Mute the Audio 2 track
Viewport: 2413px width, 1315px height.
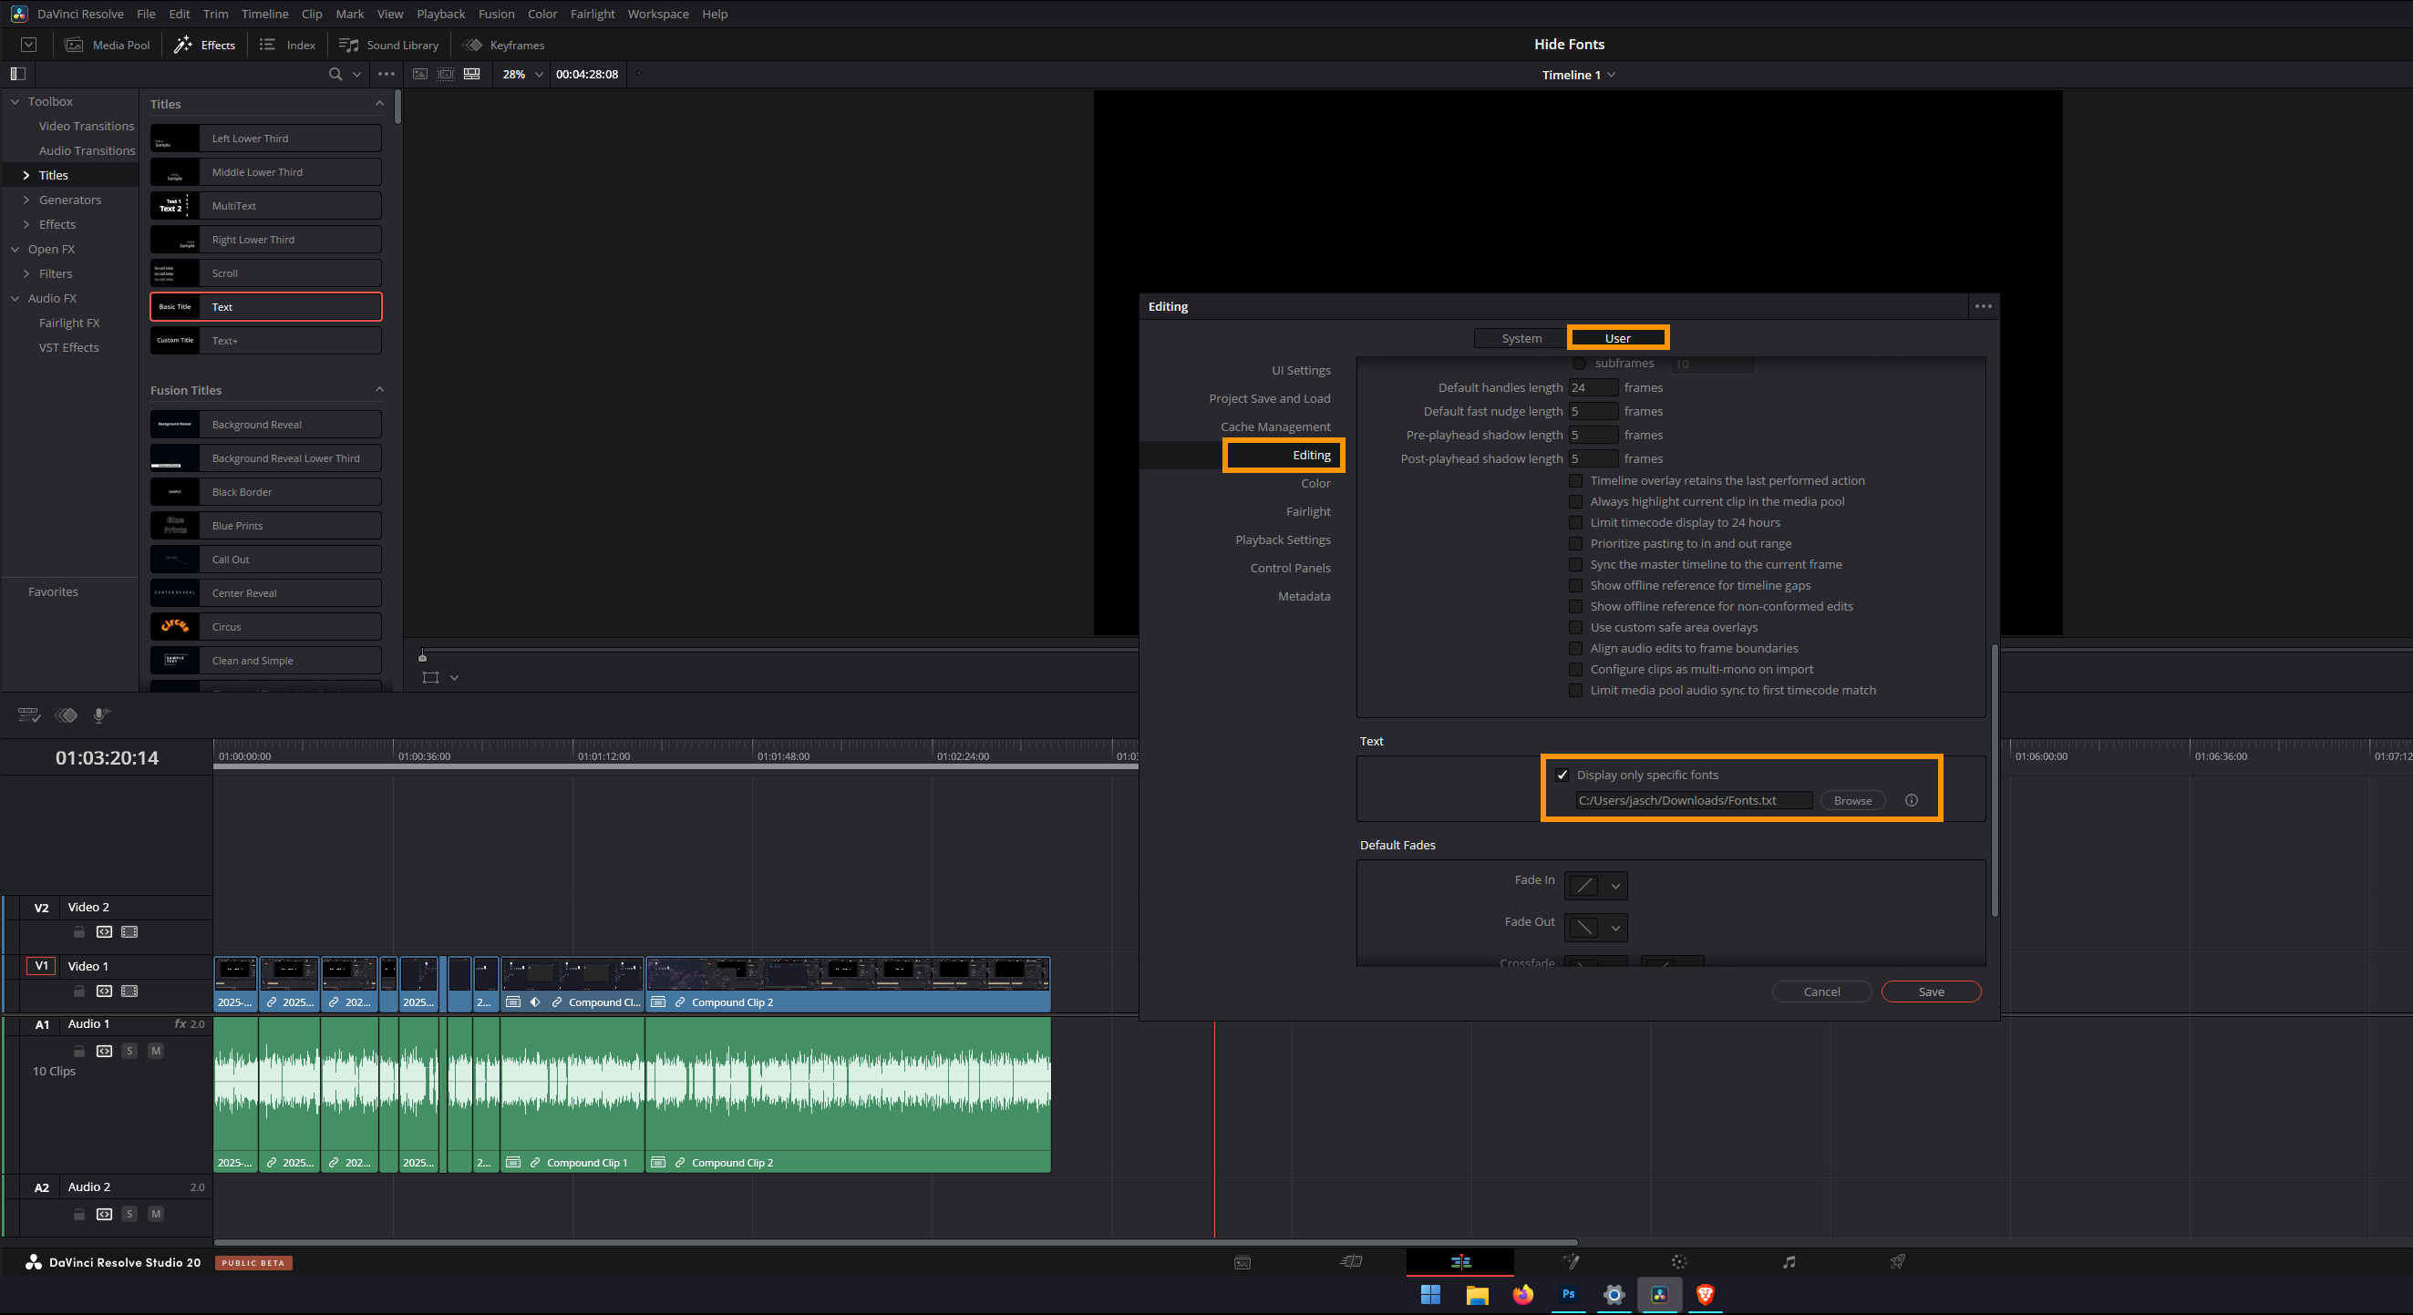[156, 1214]
